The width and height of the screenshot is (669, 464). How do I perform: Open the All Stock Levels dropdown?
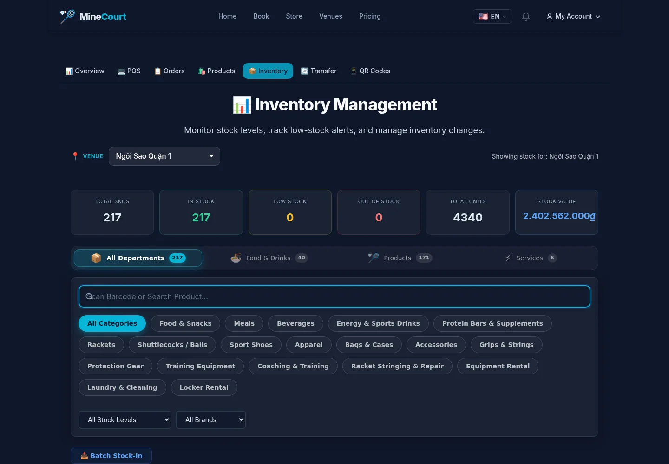[x=125, y=420]
